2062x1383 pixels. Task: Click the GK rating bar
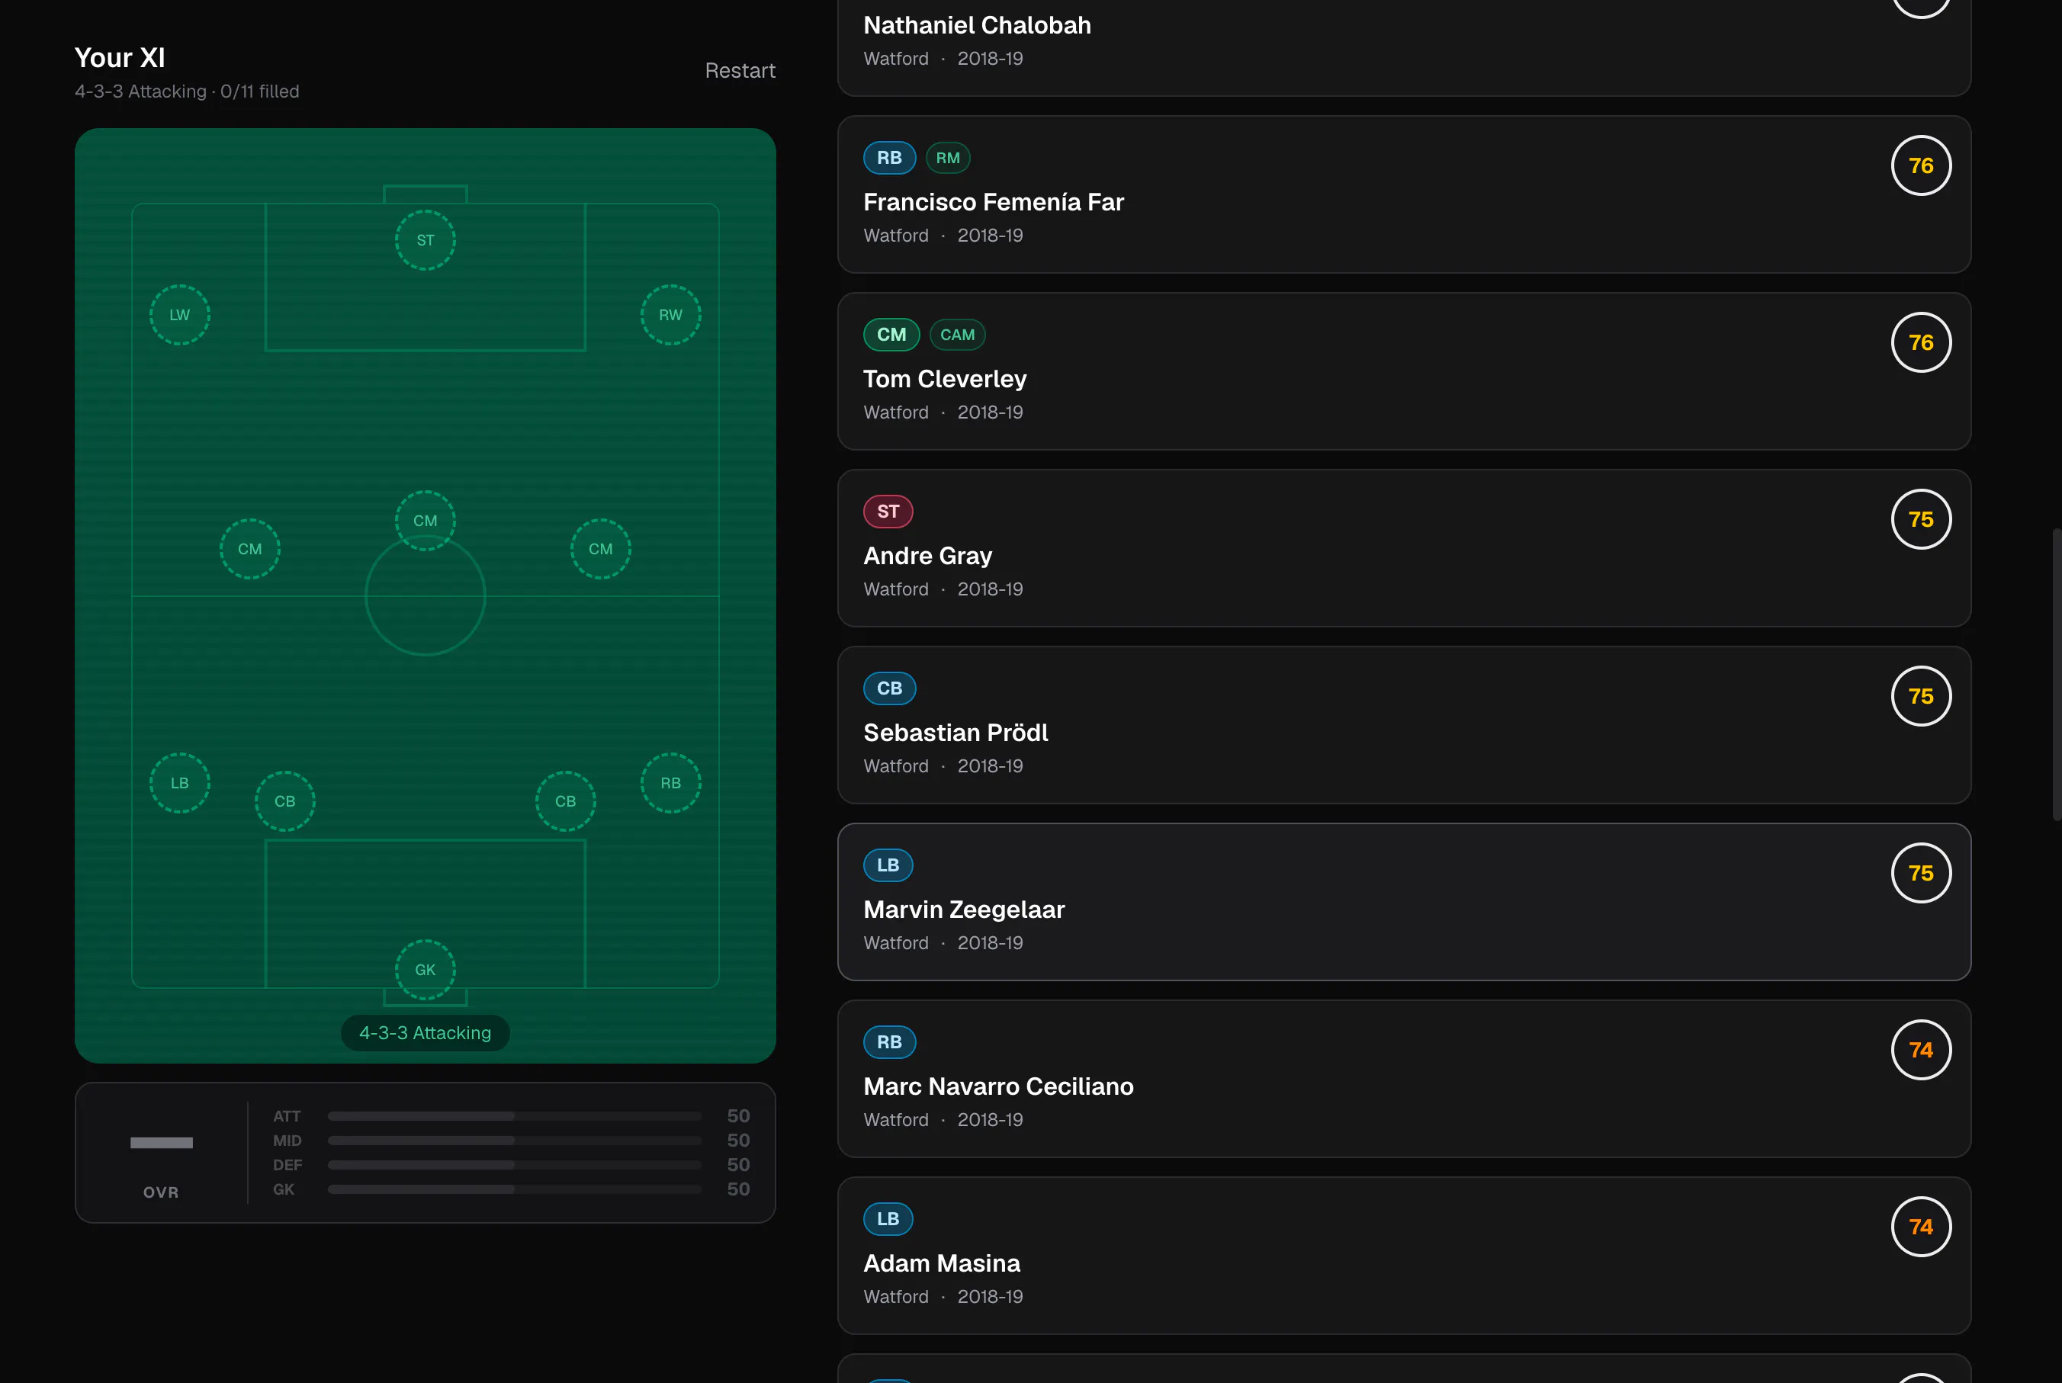coord(514,1189)
